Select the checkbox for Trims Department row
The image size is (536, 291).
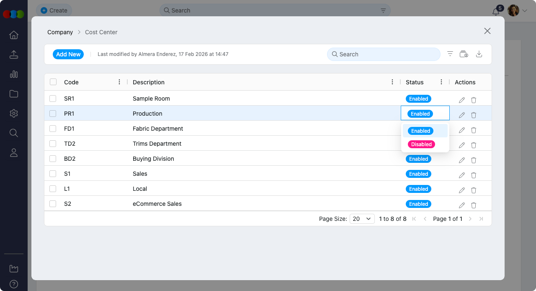coord(53,144)
